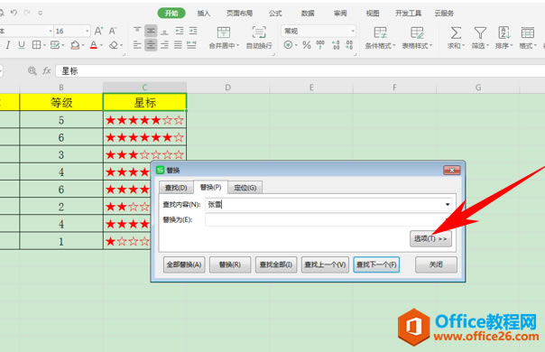Image resolution: width=545 pixels, height=352 pixels.
Task: Select the 开始 ribbon tab
Action: [171, 14]
